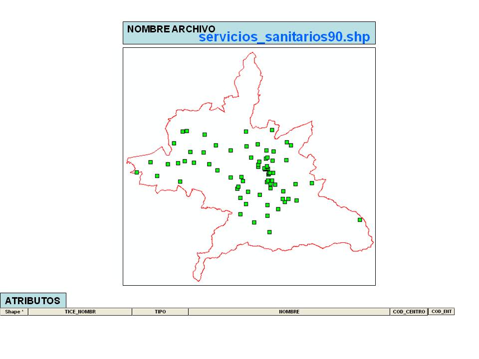Click the servicios_sanitarios90.shp file name
The height and width of the screenshot is (359, 479).
284,37
